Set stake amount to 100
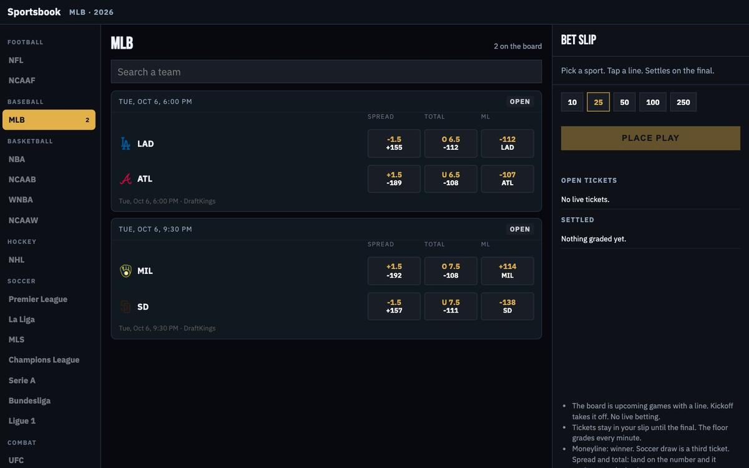 point(653,102)
